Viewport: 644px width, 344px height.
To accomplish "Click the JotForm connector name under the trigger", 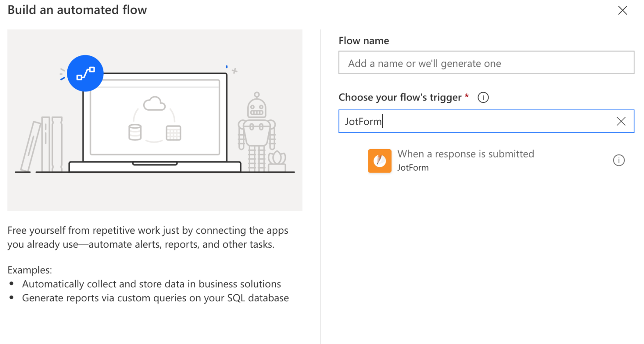I will (x=413, y=168).
